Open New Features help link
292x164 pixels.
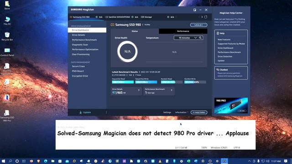click(224, 40)
